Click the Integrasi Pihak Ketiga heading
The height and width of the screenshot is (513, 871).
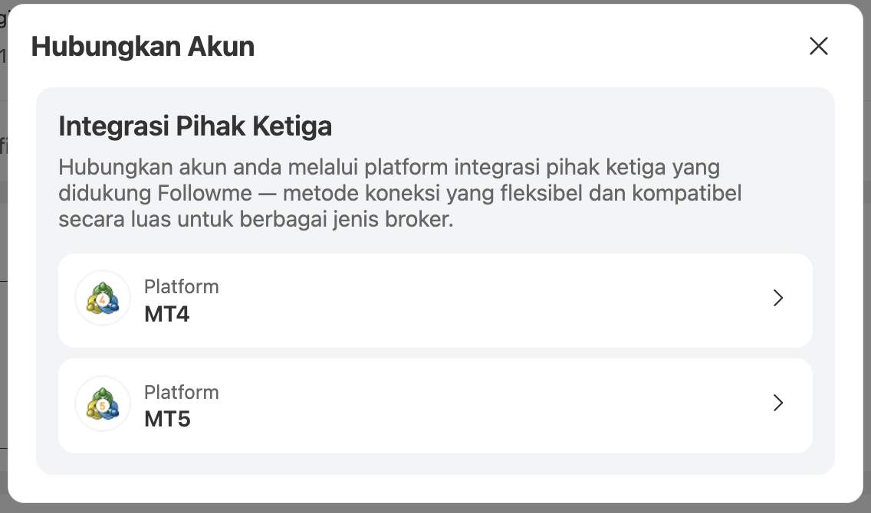tap(195, 126)
